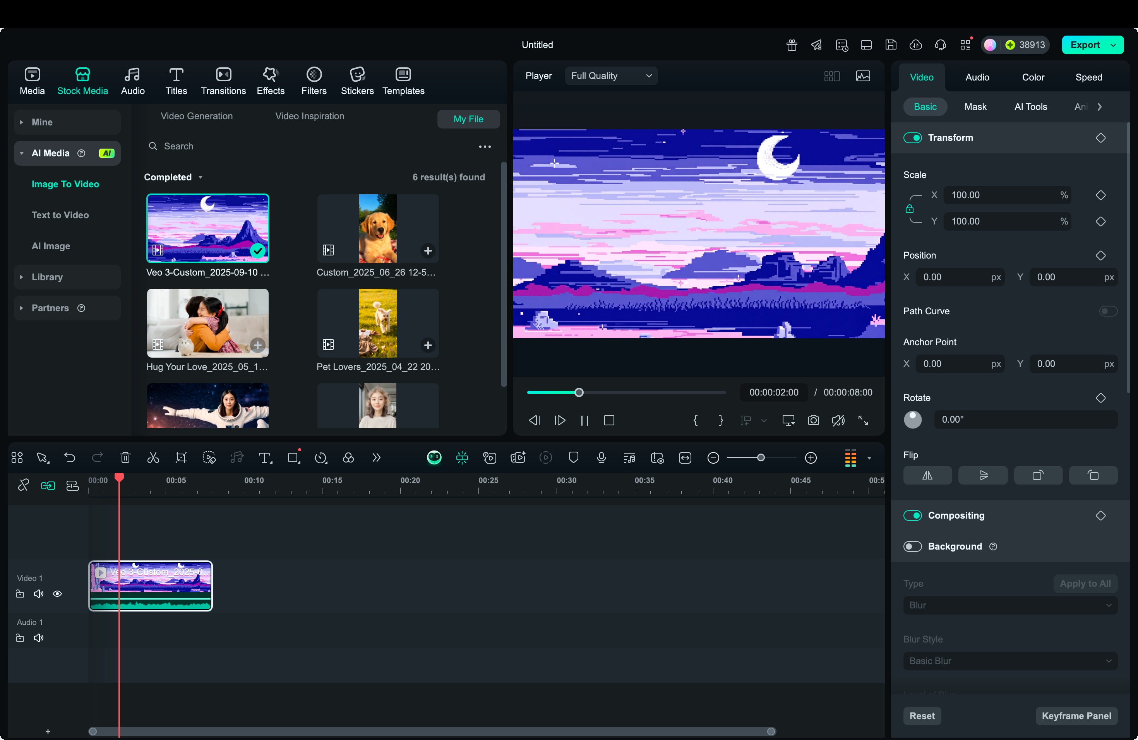Add keyframe for Rotate

1101,398
